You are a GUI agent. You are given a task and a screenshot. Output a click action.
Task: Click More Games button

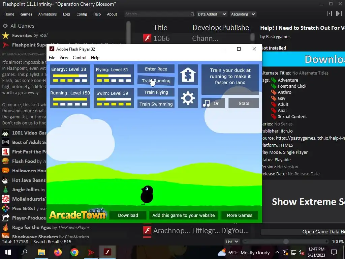pos(240,215)
